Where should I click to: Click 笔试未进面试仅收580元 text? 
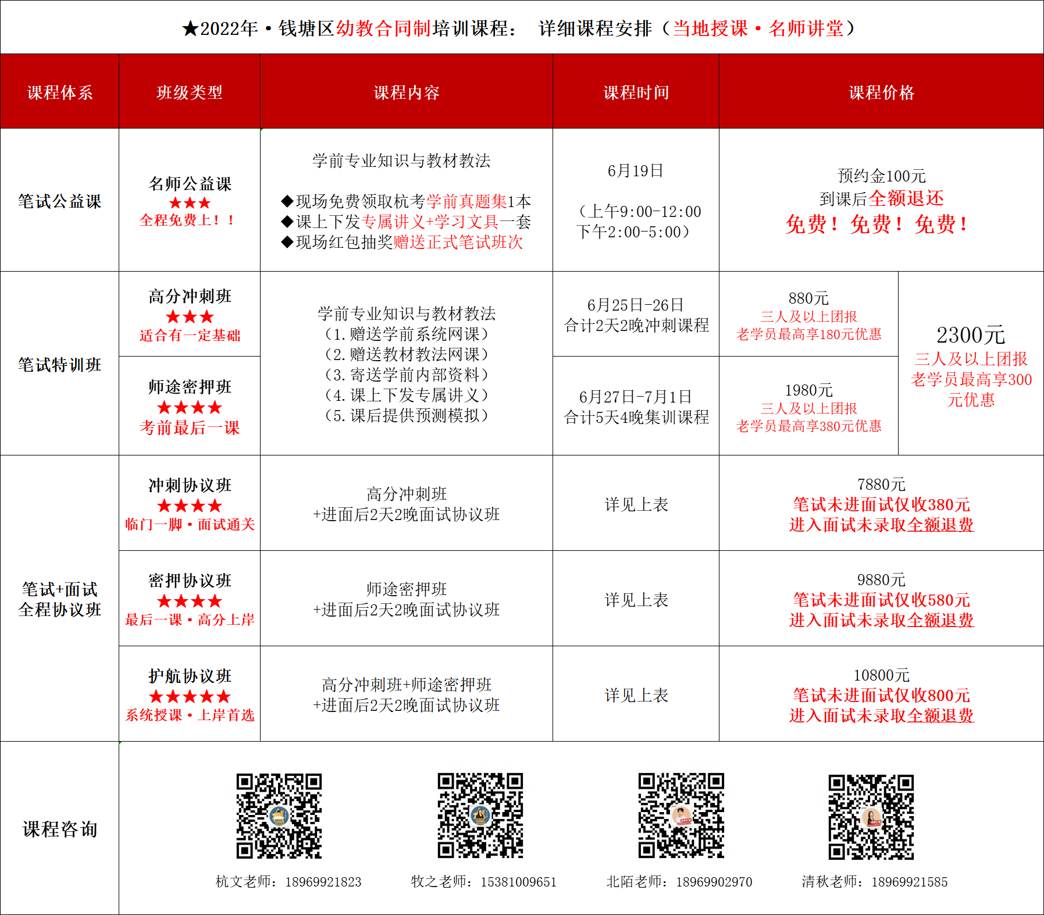881,600
